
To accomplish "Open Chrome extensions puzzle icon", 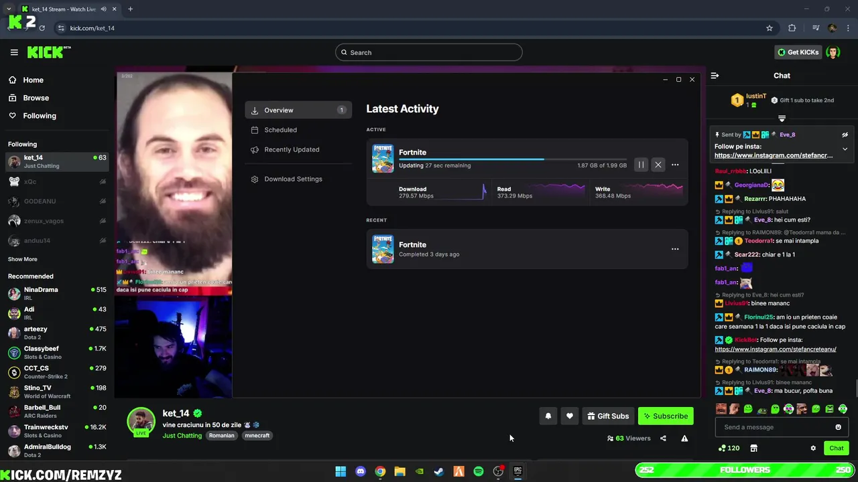I will click(x=792, y=28).
